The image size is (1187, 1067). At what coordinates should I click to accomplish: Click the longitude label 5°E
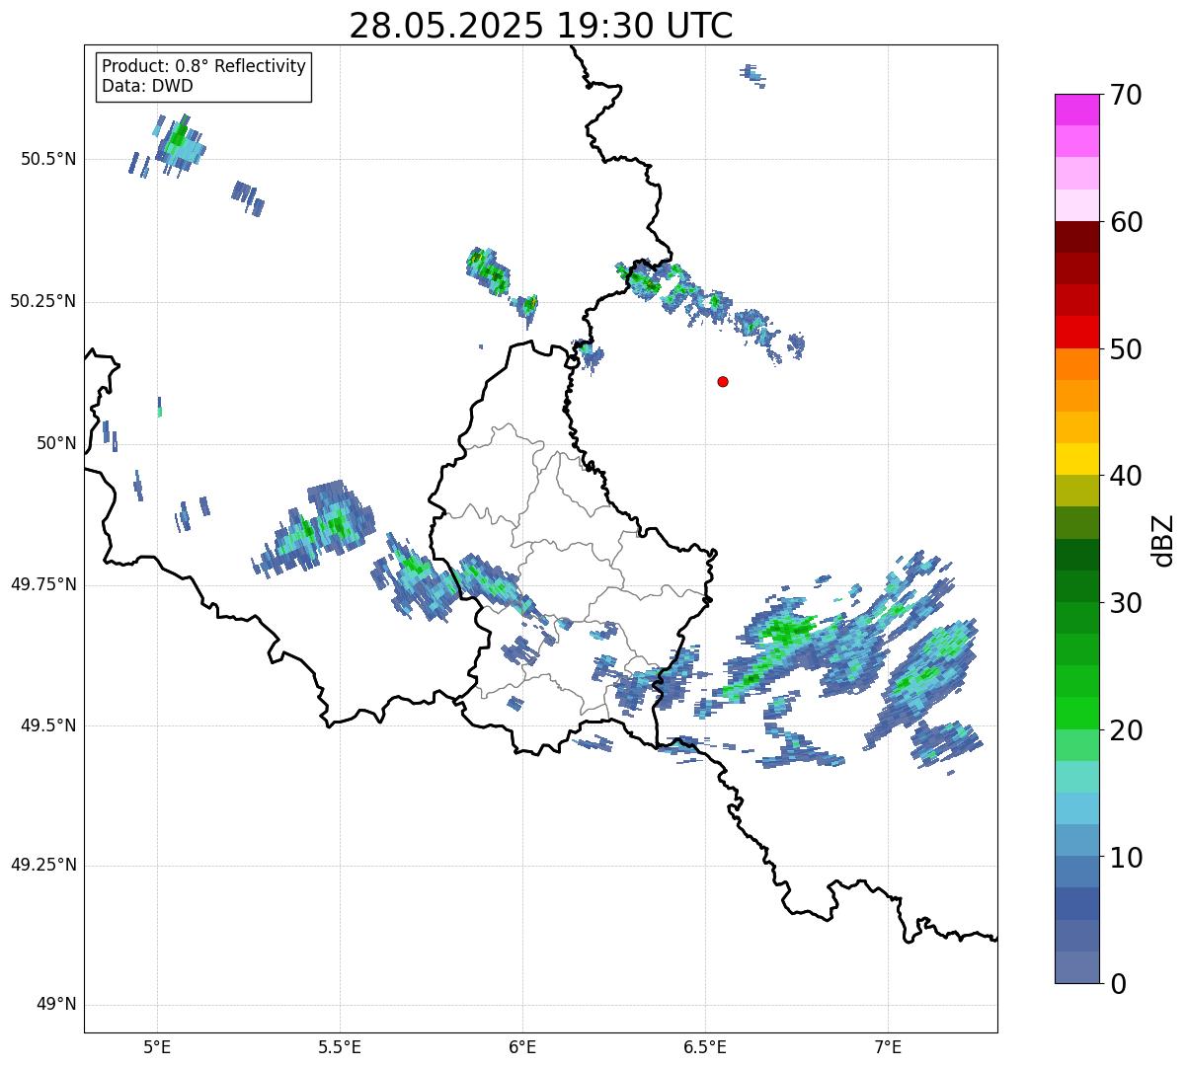157,1047
